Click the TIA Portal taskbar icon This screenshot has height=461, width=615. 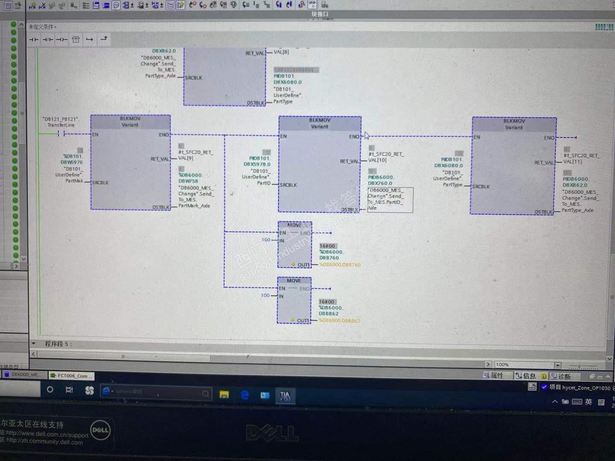(x=284, y=396)
